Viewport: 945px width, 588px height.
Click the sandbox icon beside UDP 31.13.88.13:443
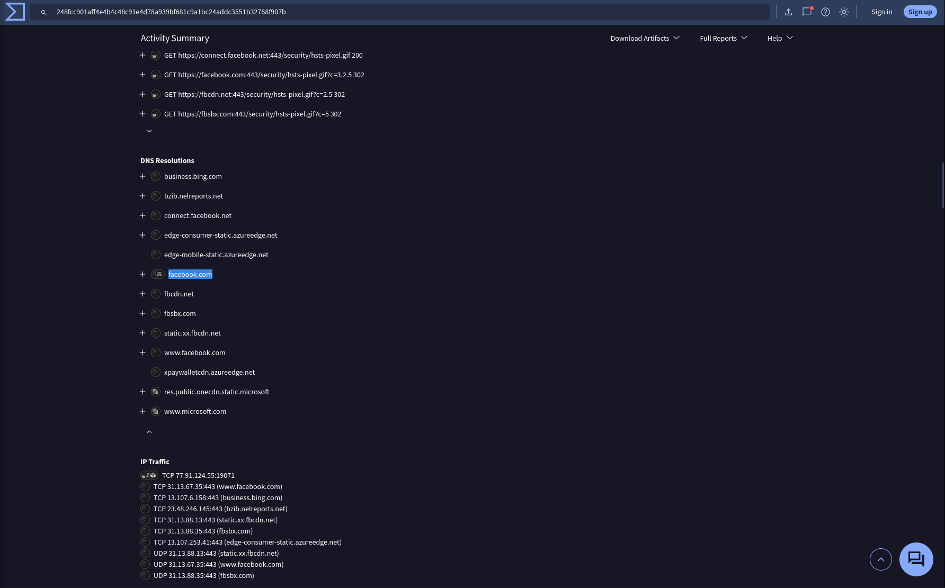tap(145, 553)
